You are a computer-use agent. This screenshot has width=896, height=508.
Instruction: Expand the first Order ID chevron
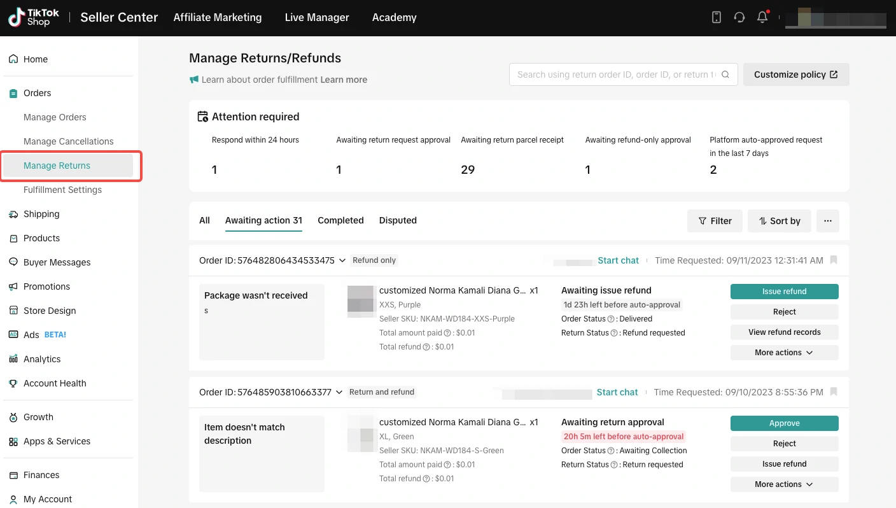pyautogui.click(x=342, y=260)
